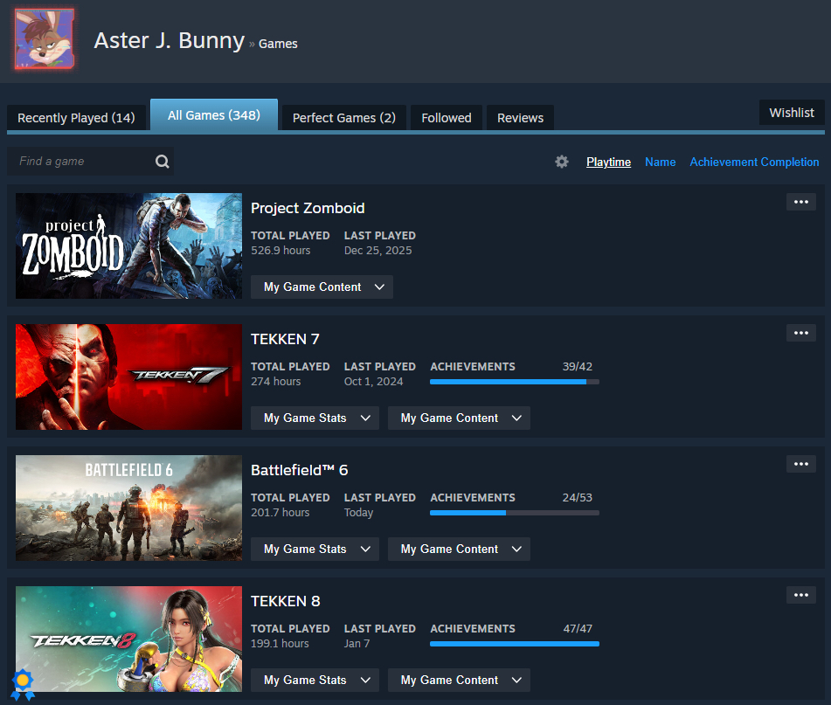This screenshot has height=705, width=831.
Task: Open the gear settings icon near Playtime
Action: [562, 162]
